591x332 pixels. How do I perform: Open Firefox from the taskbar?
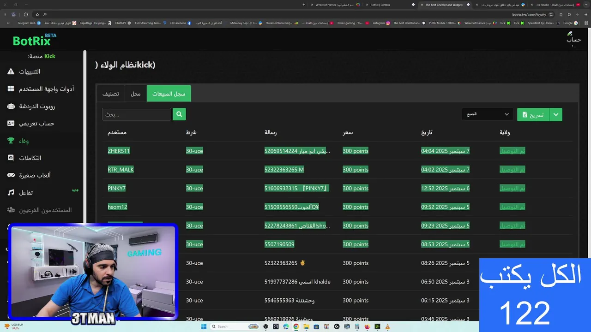pos(367,327)
